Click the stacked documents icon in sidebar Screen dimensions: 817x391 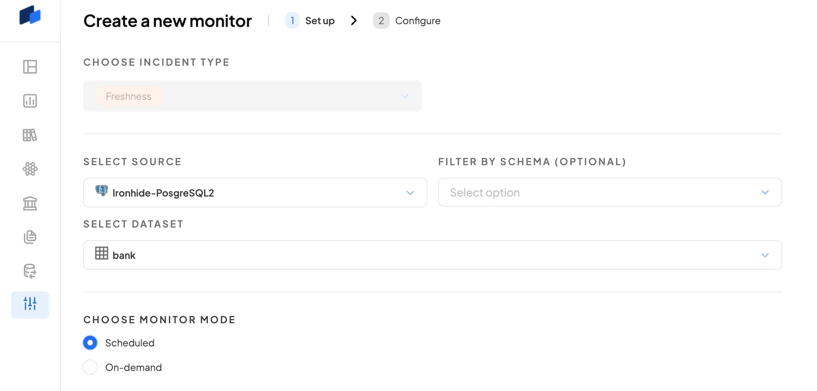click(30, 237)
